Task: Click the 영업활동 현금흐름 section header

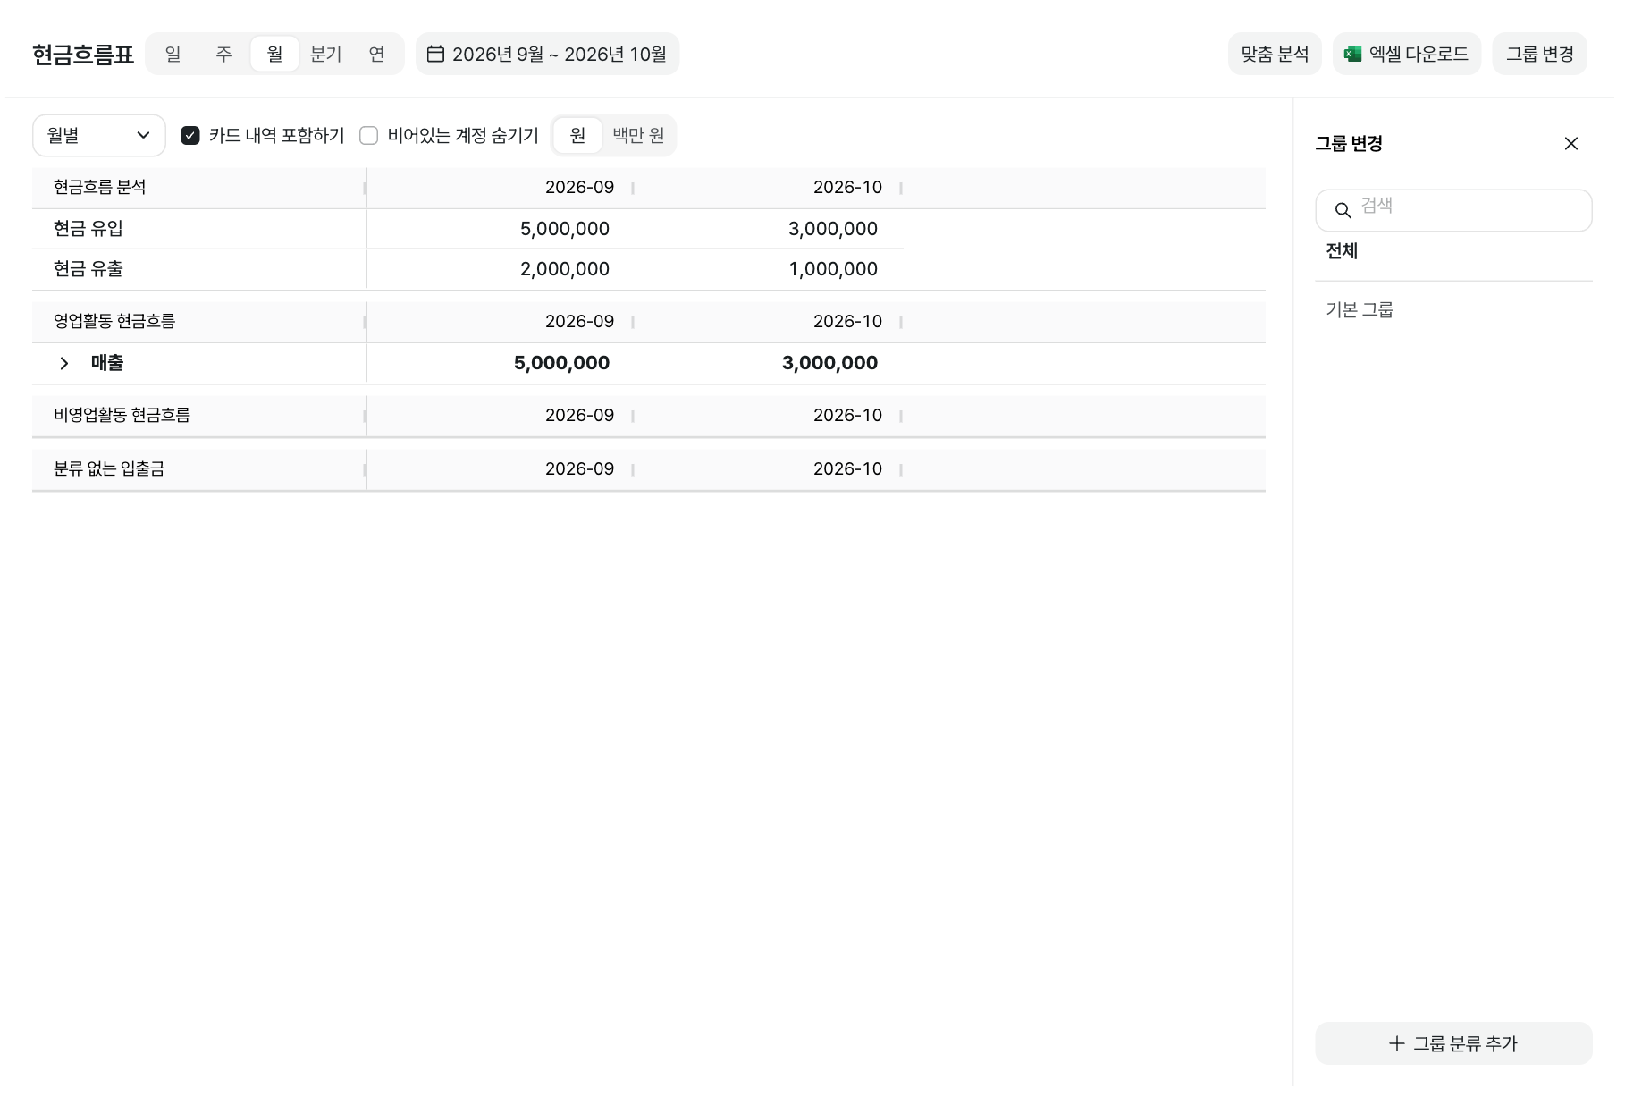Action: pyautogui.click(x=114, y=321)
